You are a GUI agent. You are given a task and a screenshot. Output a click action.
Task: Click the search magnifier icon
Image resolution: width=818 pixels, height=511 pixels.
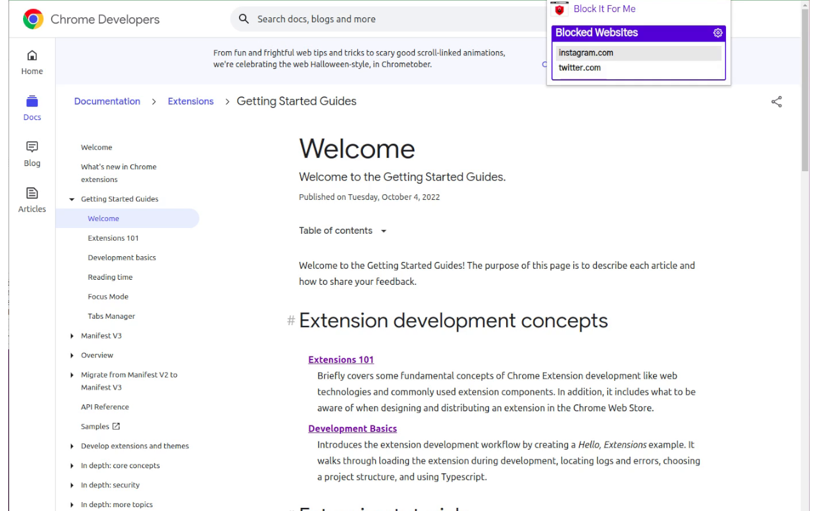click(x=243, y=19)
